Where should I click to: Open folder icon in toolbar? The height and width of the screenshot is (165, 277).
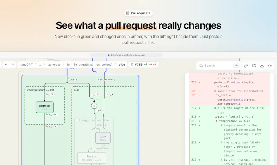point(254,65)
